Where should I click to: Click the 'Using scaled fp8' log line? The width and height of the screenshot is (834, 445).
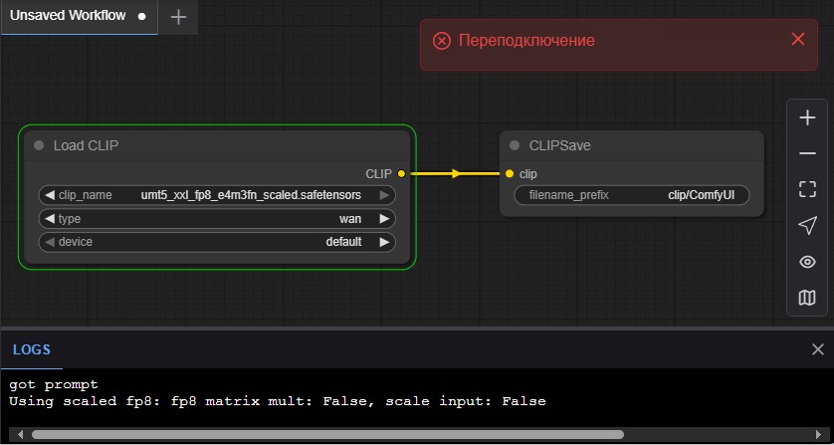pyautogui.click(x=277, y=401)
